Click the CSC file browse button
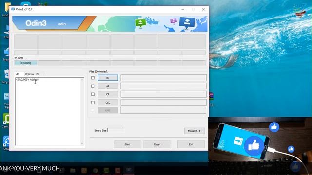This screenshot has width=312, height=175. click(108, 103)
